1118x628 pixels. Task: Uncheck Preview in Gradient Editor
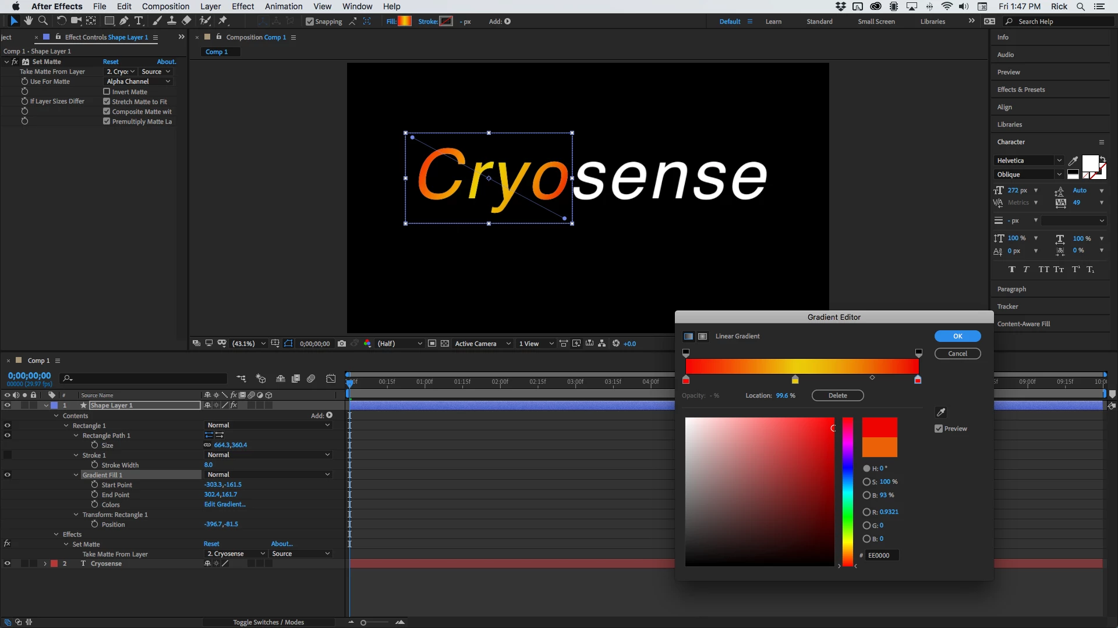tap(939, 429)
